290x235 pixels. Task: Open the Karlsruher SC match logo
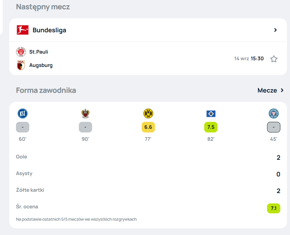click(23, 114)
